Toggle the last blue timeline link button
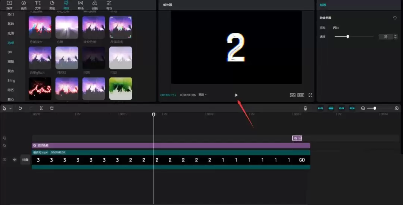 (x=352, y=108)
